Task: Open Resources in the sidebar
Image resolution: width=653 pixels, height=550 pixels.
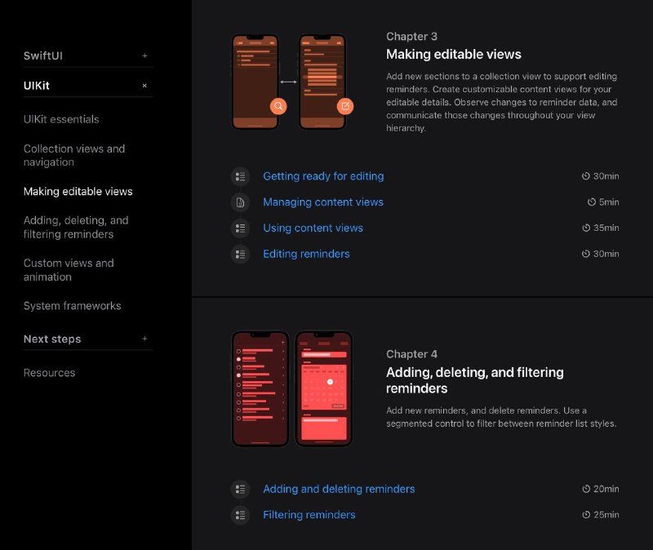Action: tap(49, 373)
